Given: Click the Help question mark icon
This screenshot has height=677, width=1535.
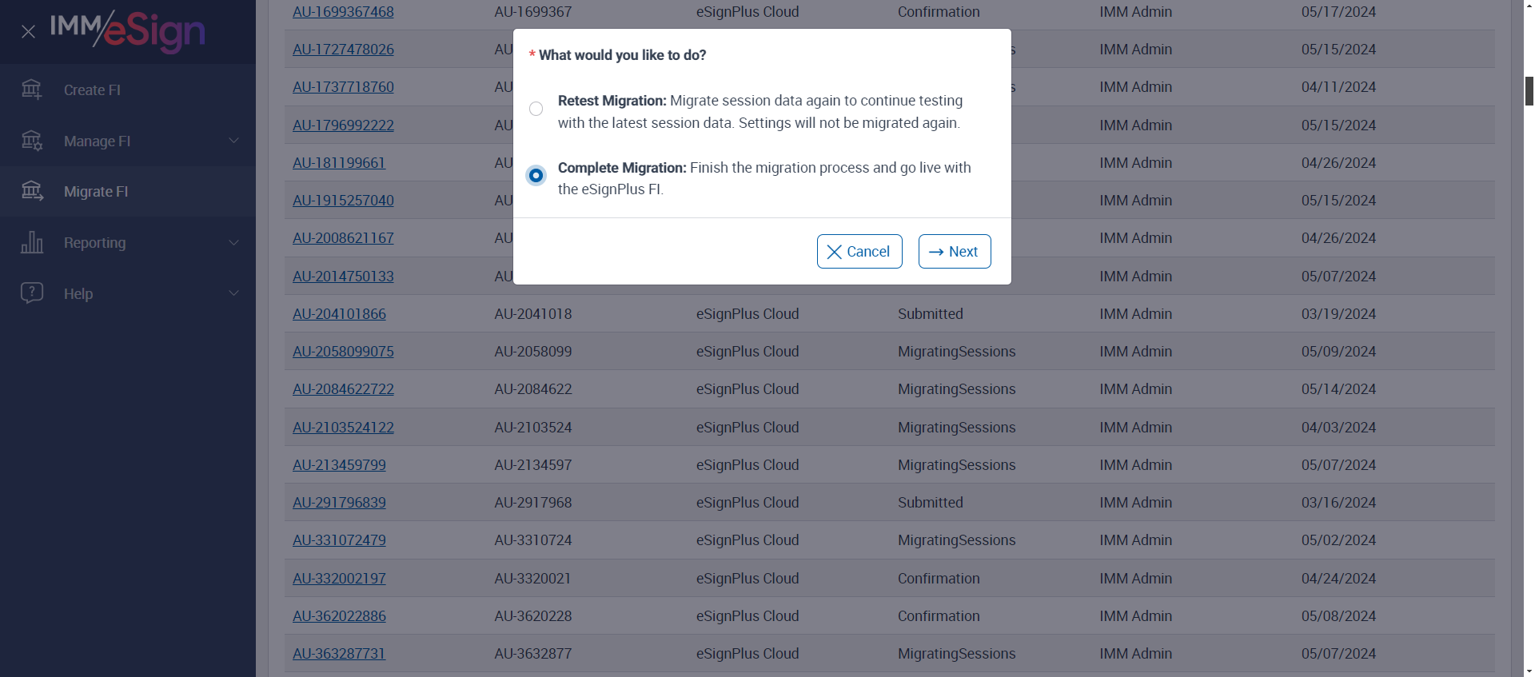Looking at the screenshot, I should 32,293.
